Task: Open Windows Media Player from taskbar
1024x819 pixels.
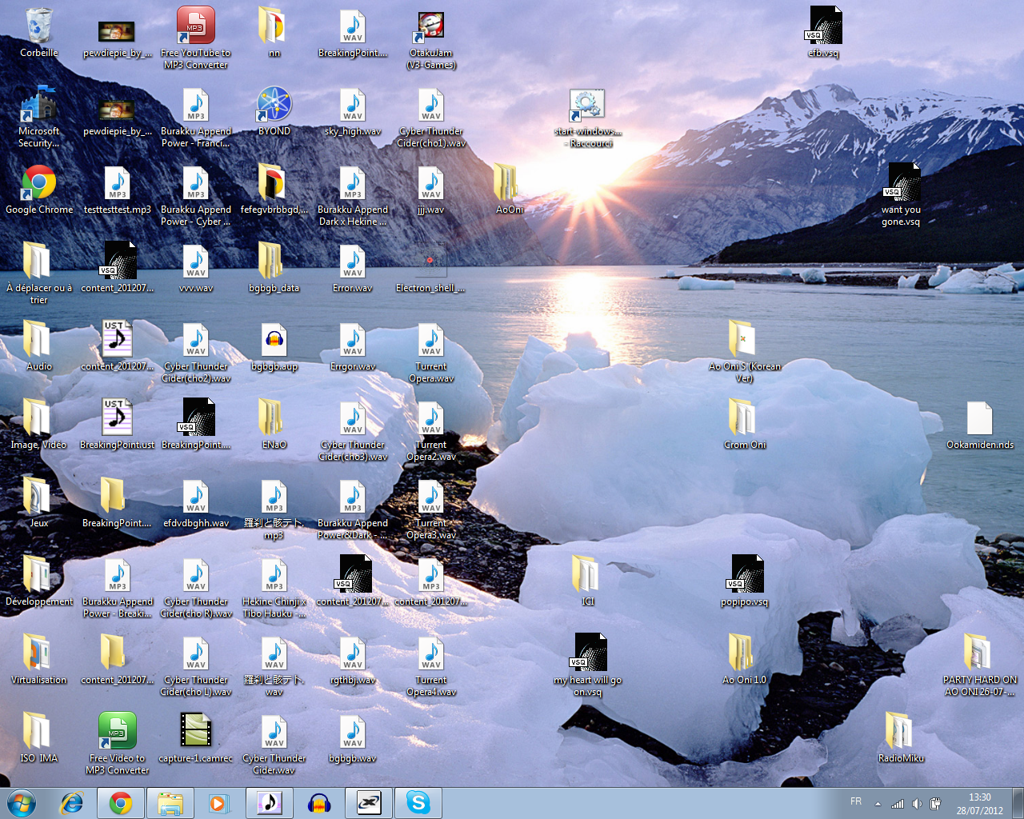Action: tap(218, 802)
